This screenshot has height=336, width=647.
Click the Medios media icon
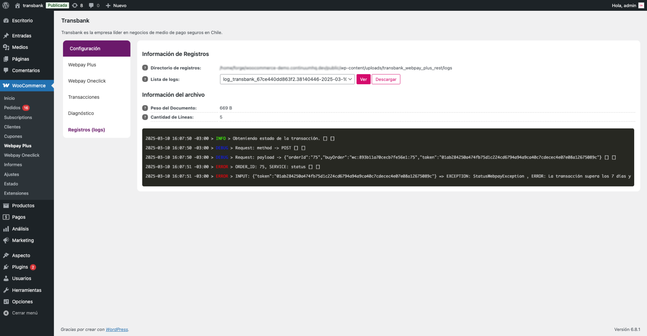[x=6, y=47]
